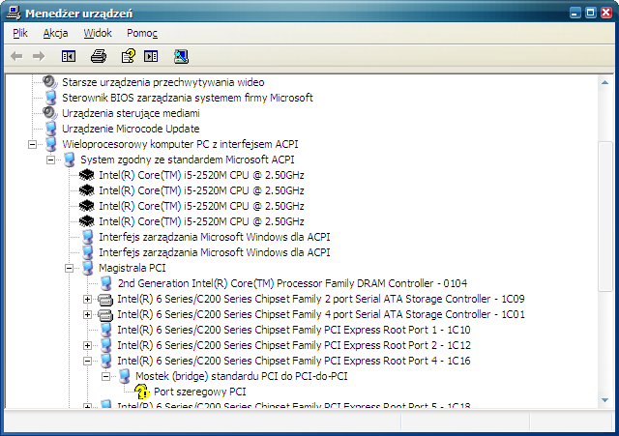Image resolution: width=619 pixels, height=436 pixels.
Task: Select Wieloprocesorowy komputer PC z interfejsem ACPI label
Action: pos(180,144)
